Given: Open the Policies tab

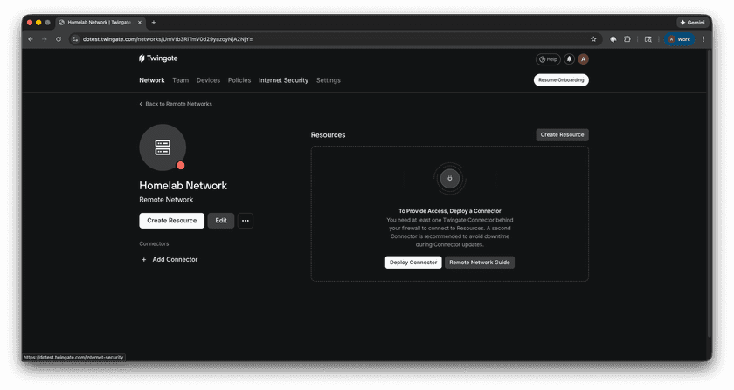Looking at the screenshot, I should 239,80.
